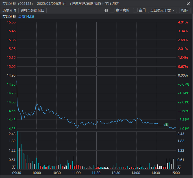Click the 指标 button

[x=185, y=10]
